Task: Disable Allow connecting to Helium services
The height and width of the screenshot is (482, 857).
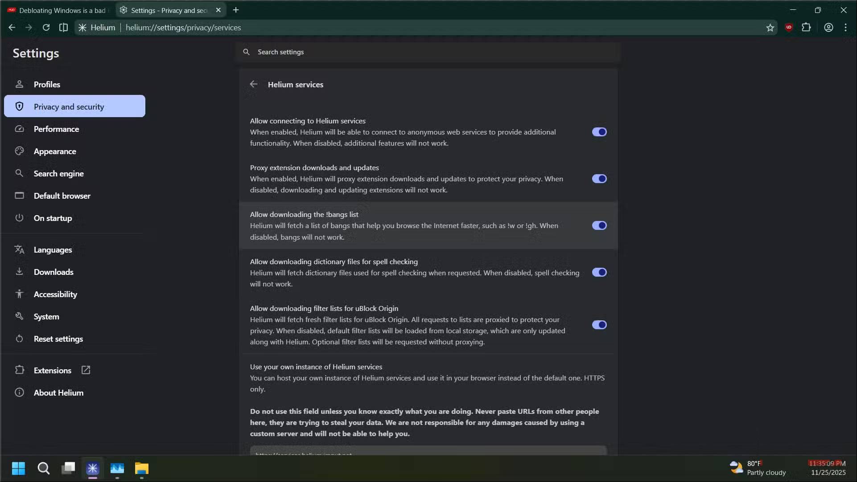Action: pyautogui.click(x=599, y=132)
